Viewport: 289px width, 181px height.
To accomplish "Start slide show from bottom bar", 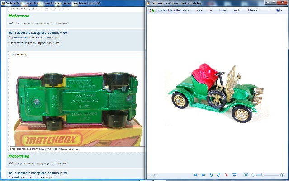I will tap(234, 175).
